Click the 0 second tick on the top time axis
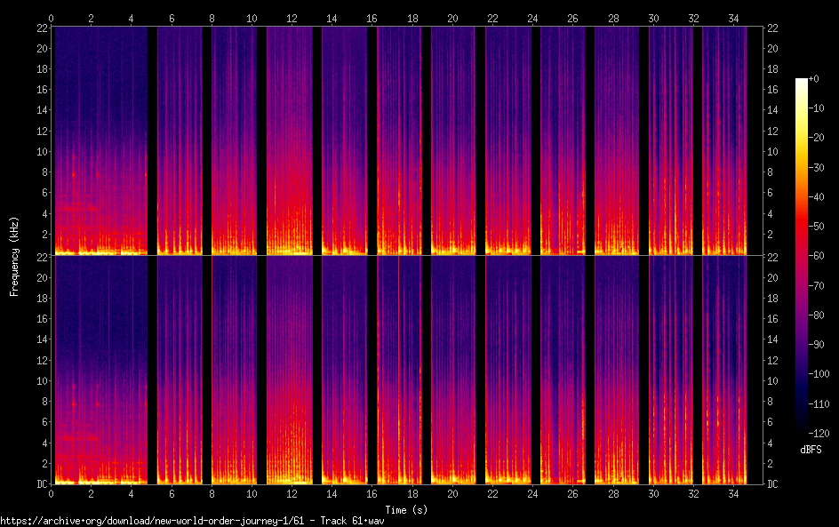 coord(52,18)
